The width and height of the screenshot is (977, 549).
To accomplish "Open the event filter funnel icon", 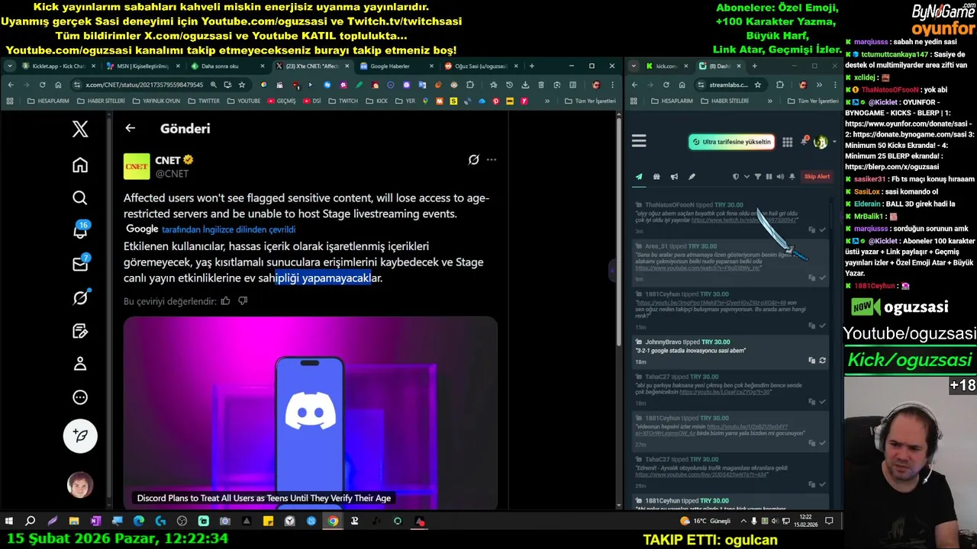I will [x=758, y=177].
